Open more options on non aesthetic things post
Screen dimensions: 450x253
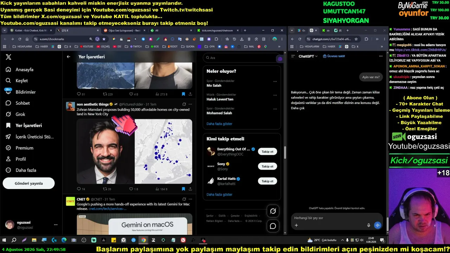point(190,104)
